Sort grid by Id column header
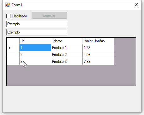144x115 pixels. (35, 41)
